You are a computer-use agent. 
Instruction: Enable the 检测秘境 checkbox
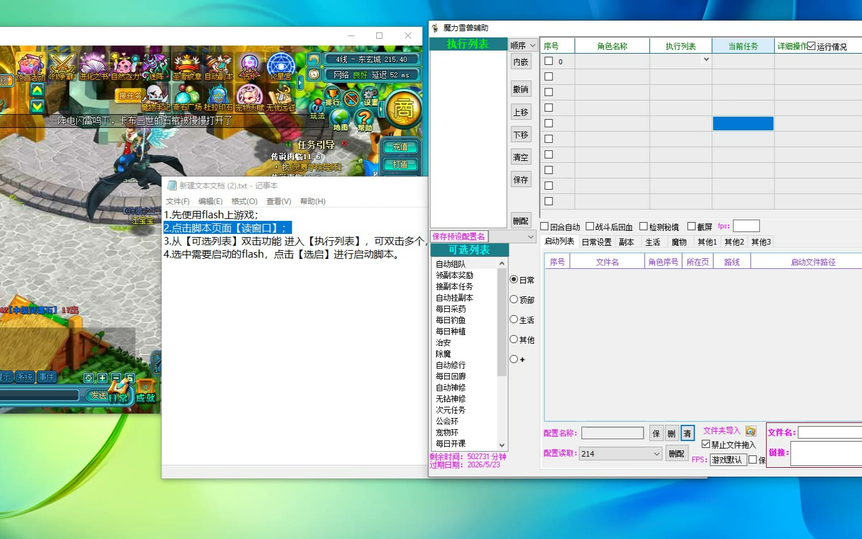coord(642,226)
